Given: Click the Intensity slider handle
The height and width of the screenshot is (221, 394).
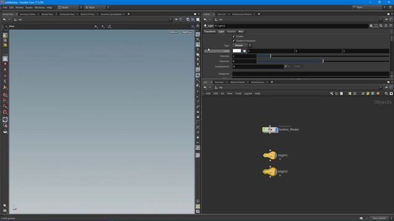Looking at the screenshot, I should (271, 56).
